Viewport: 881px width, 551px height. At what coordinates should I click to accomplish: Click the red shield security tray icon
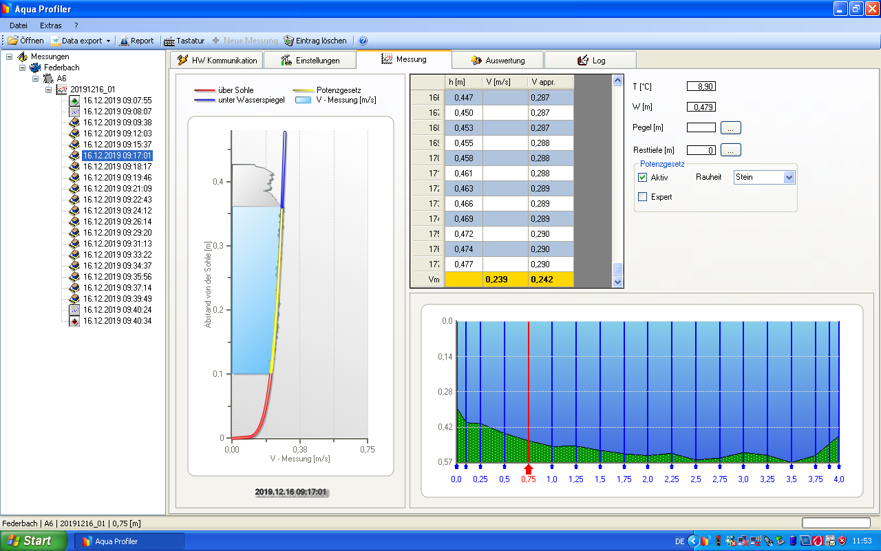coord(842,541)
